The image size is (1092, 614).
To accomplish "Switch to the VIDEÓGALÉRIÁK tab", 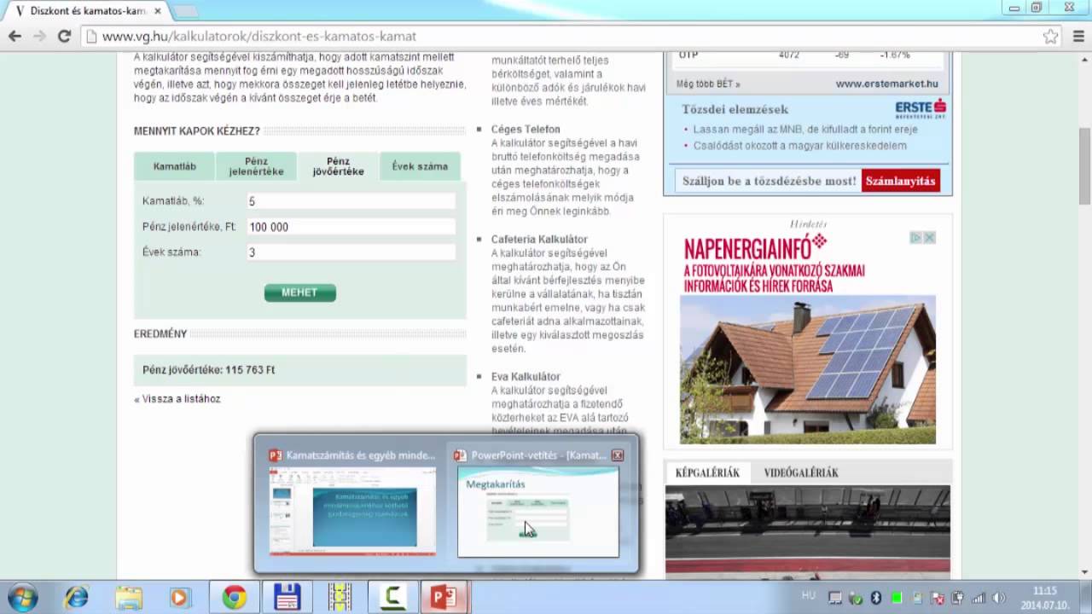I will pyautogui.click(x=801, y=472).
